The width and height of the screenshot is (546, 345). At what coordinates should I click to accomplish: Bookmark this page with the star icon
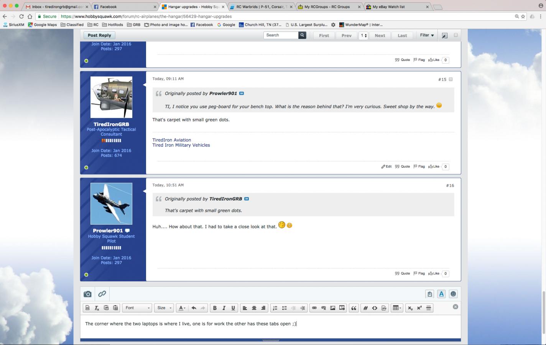[x=523, y=16]
